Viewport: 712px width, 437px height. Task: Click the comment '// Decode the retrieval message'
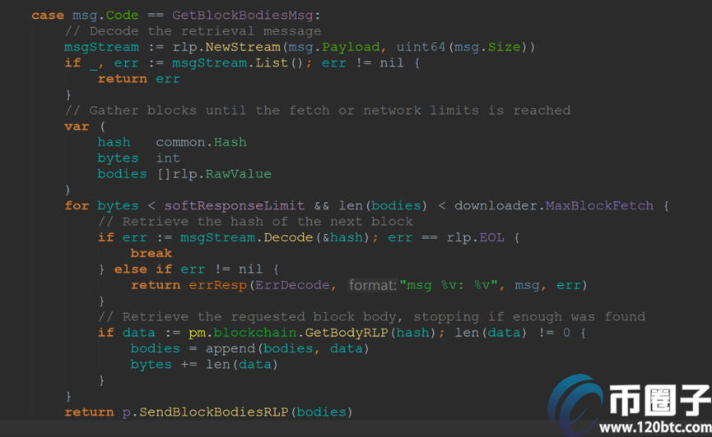pos(193,31)
